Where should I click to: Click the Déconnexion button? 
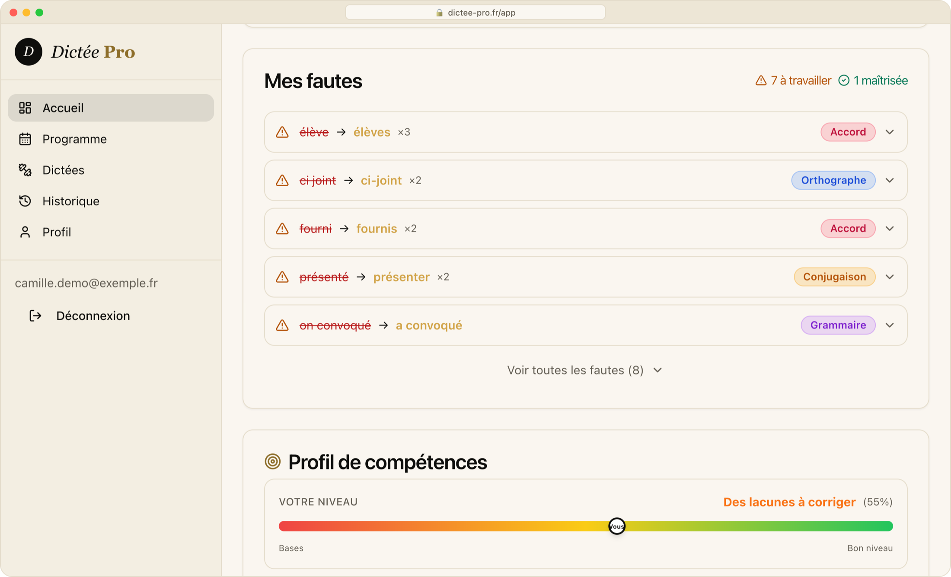tap(80, 316)
